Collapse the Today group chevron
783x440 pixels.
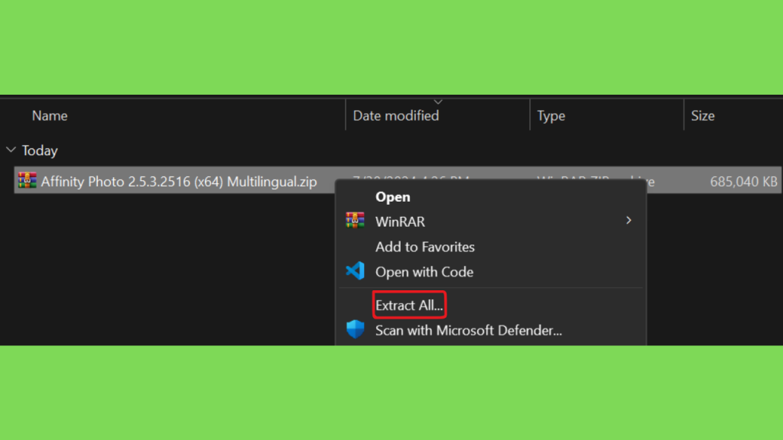[11, 150]
